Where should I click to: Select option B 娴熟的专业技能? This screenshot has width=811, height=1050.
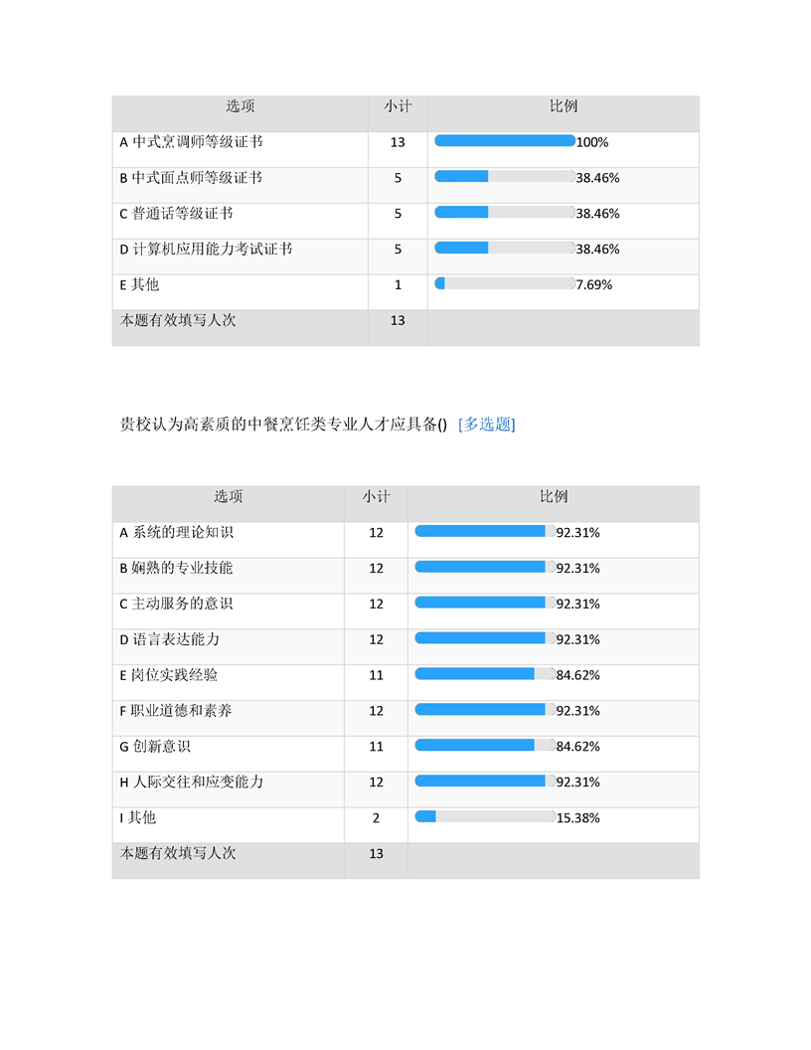pyautogui.click(x=176, y=568)
